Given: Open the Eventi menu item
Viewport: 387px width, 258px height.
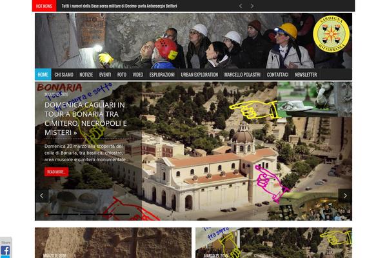Looking at the screenshot, I should click(x=105, y=75).
